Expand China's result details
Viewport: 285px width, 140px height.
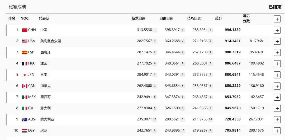pyautogui.click(x=277, y=30)
